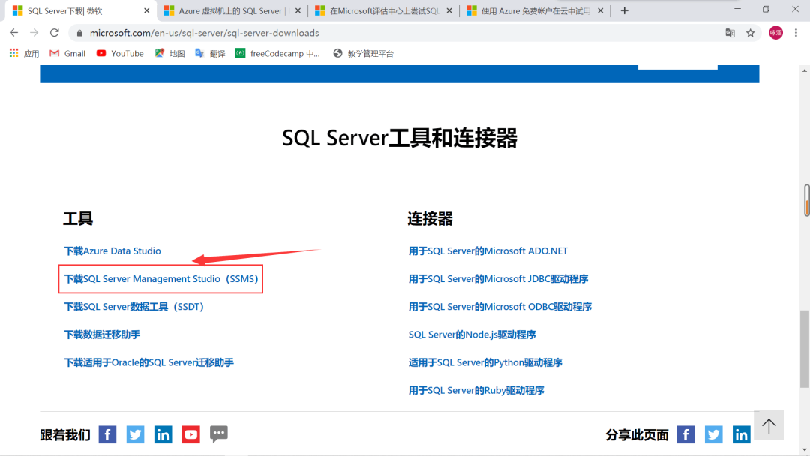Open the Chrome profile avatar
This screenshot has height=456, width=810.
775,33
